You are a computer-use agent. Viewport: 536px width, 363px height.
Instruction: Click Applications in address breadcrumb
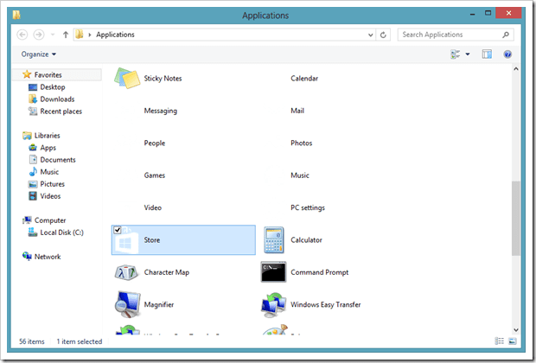115,35
